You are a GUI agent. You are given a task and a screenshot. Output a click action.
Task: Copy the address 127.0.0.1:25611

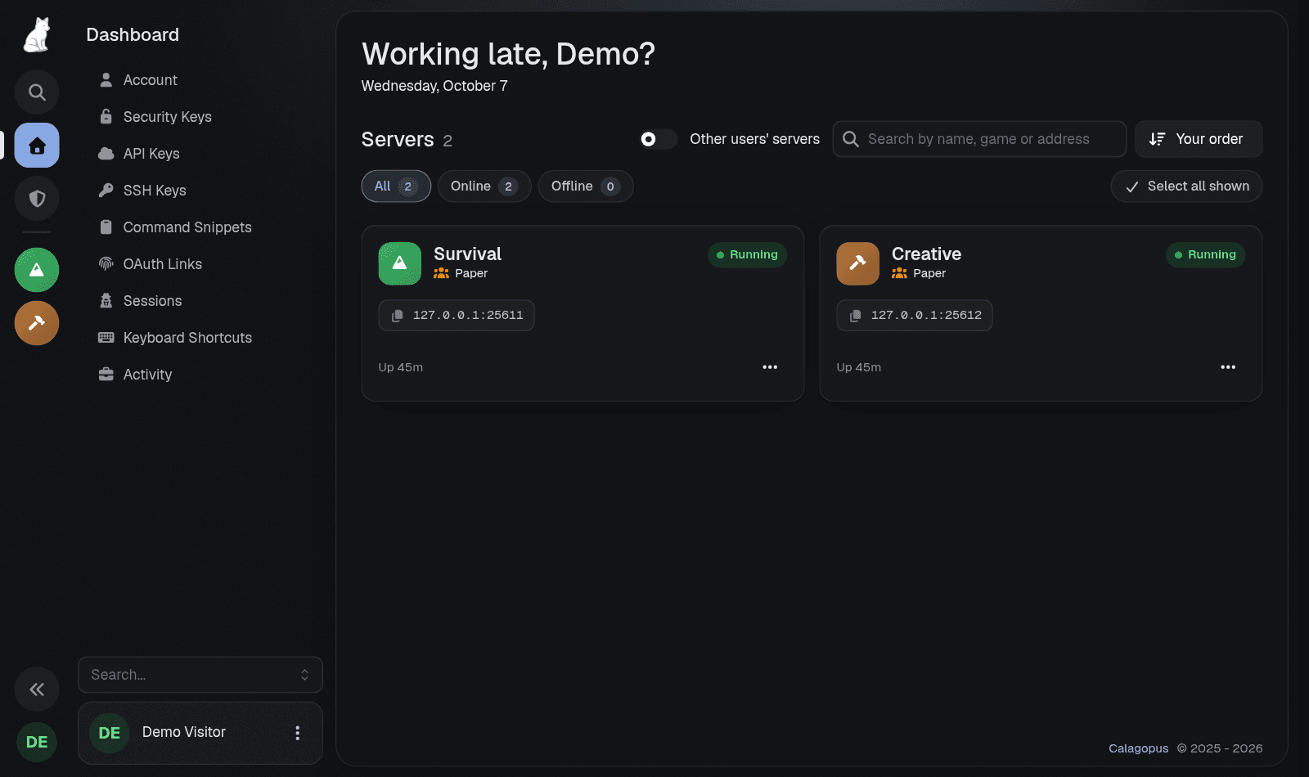coord(457,316)
